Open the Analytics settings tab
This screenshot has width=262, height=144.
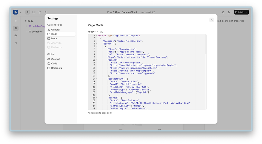61,43
